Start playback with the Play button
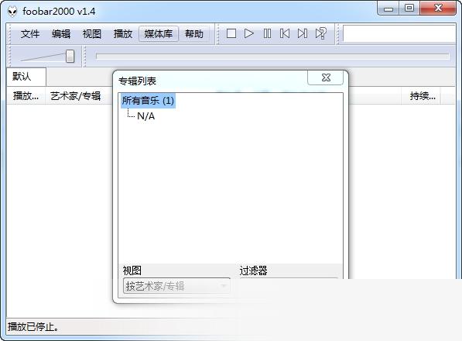Image resolution: width=462 pixels, height=341 pixels. 249,33
